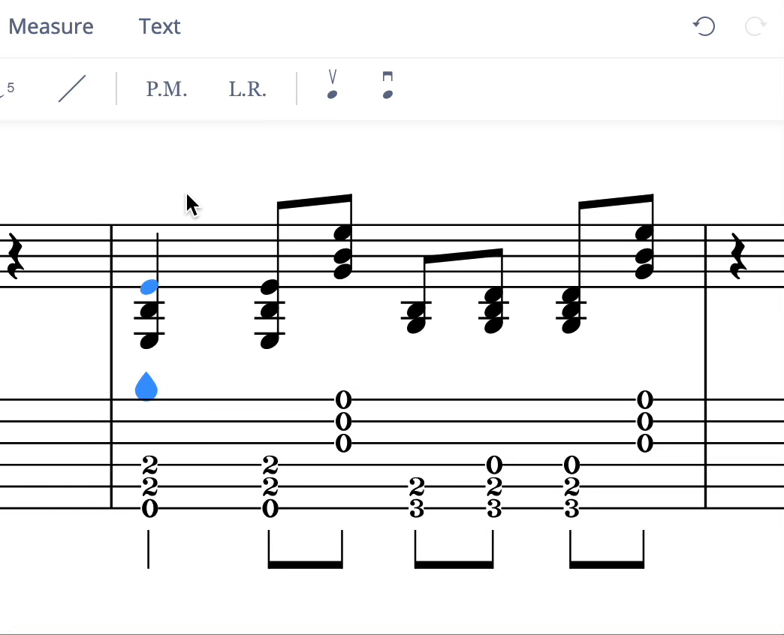
Task: Toggle P.M. palm mute
Action: tap(166, 89)
